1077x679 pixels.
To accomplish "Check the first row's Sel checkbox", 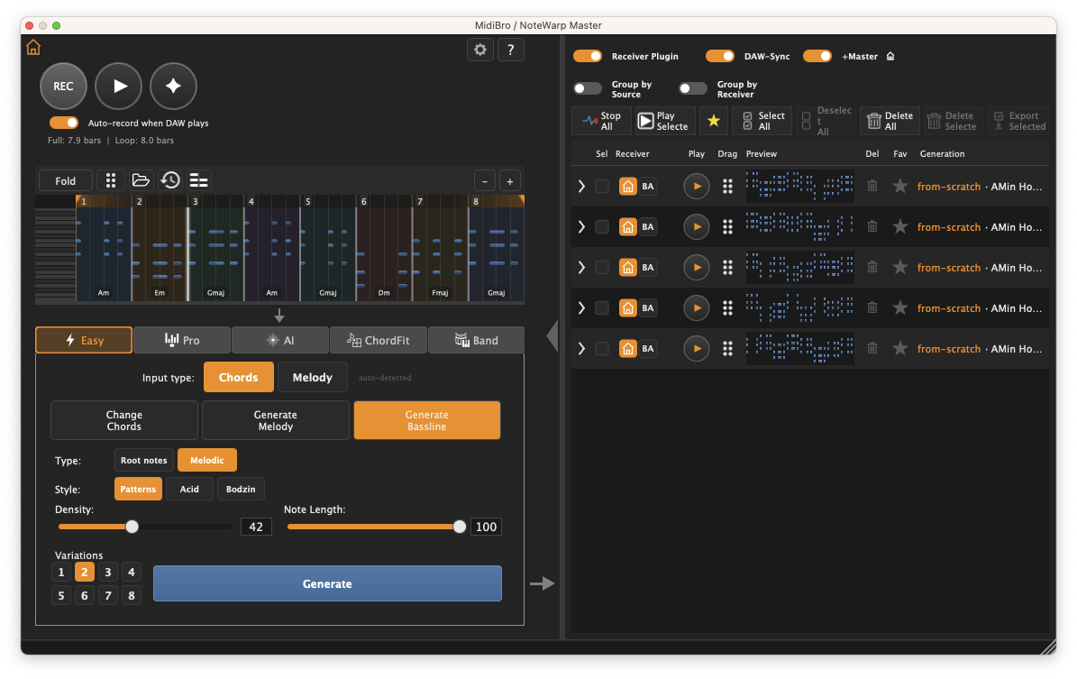I will coord(602,187).
